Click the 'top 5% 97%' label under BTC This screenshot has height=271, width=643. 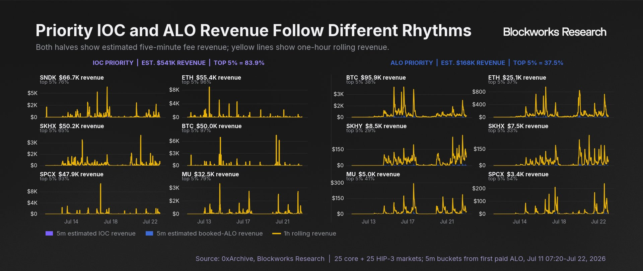tap(196, 130)
